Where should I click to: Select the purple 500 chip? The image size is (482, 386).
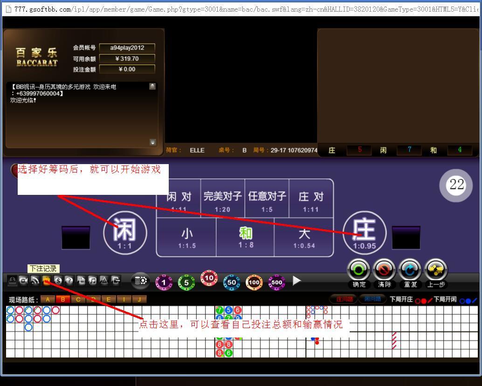[x=276, y=283]
